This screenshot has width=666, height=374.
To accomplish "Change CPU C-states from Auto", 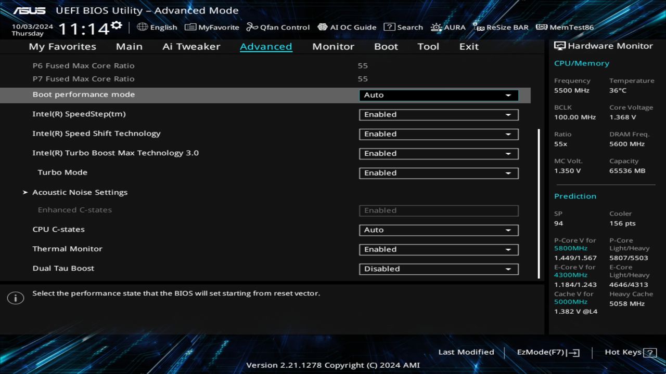I will (x=439, y=230).
